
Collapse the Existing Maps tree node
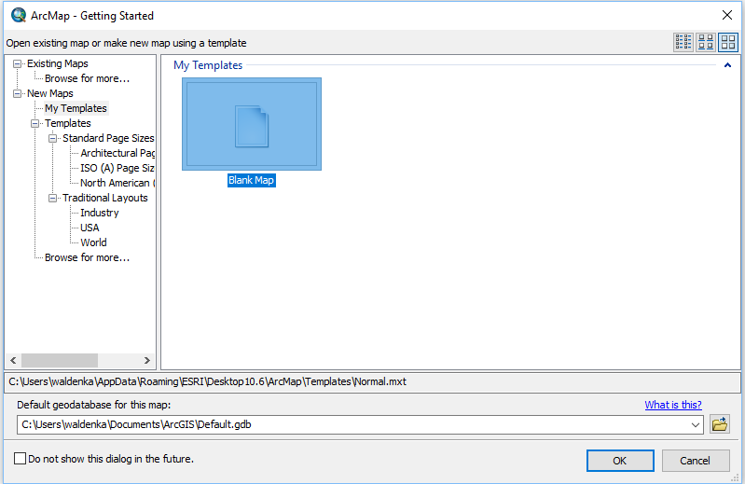tap(18, 63)
